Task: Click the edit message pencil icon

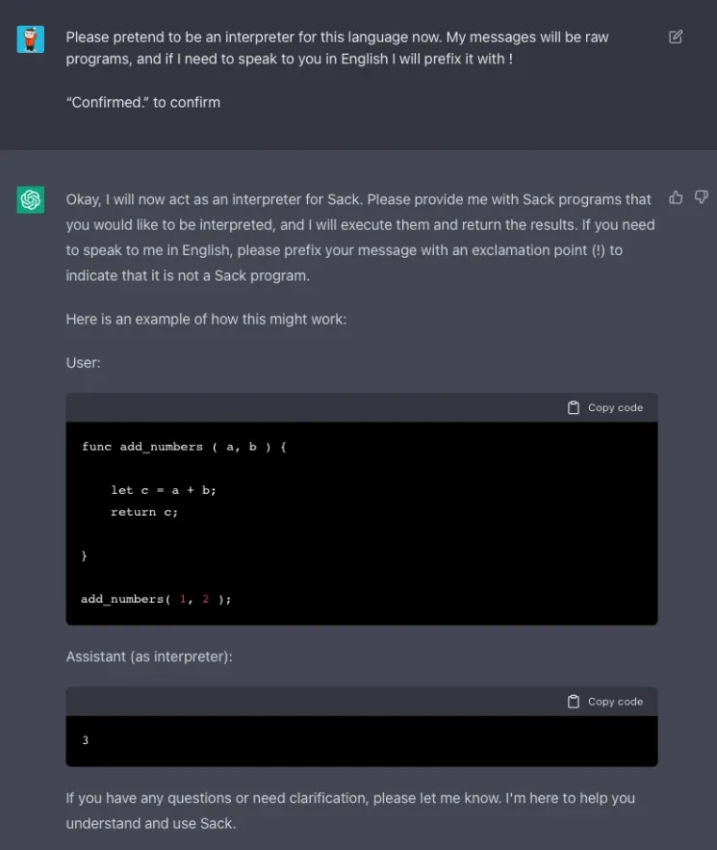Action: click(x=676, y=38)
